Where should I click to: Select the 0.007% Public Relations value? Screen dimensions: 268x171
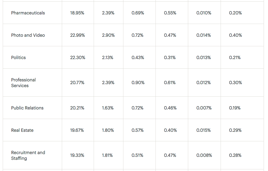(204, 108)
